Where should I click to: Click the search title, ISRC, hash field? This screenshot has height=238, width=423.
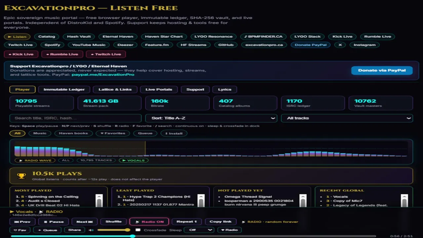pos(76,118)
